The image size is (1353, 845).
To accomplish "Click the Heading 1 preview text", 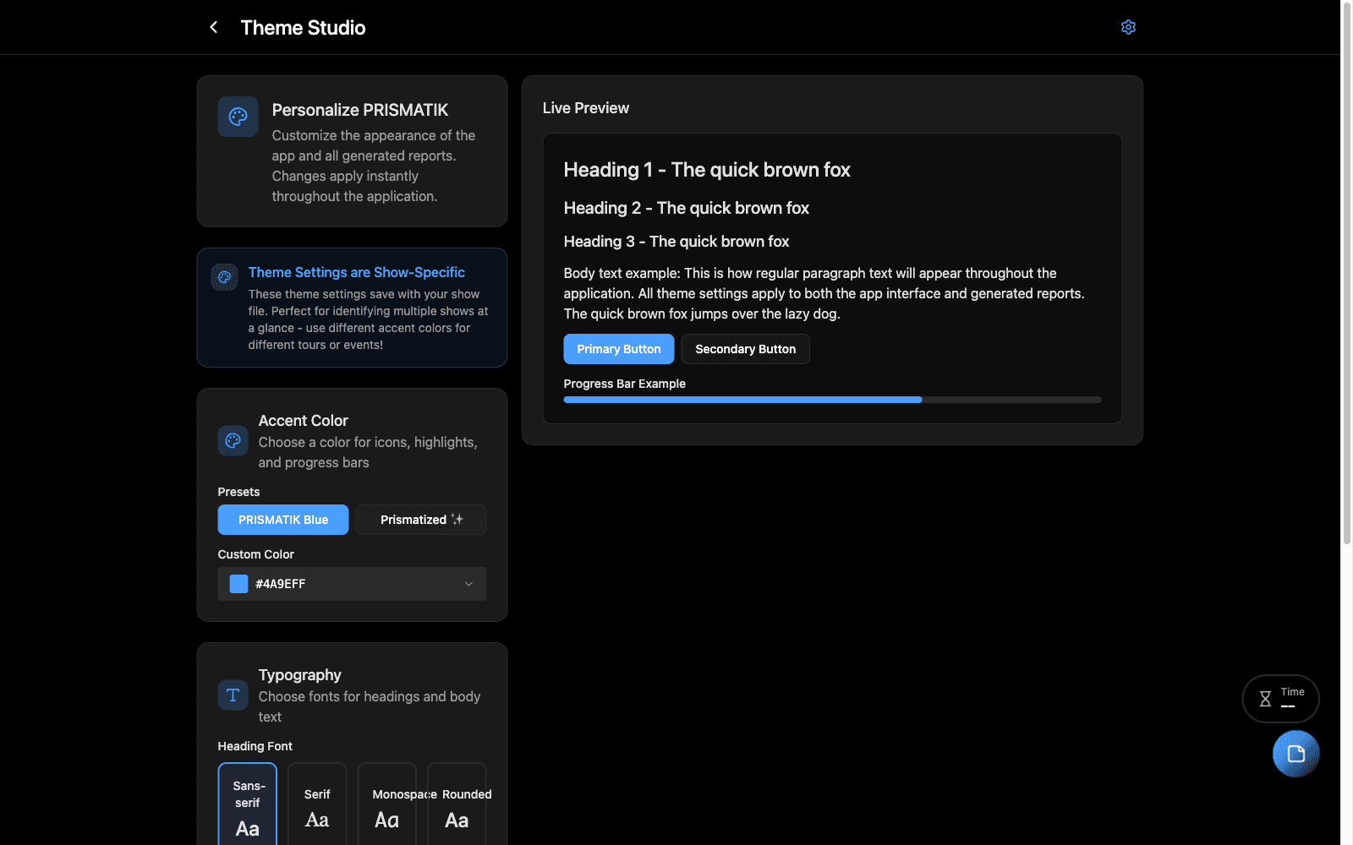I will click(x=707, y=170).
